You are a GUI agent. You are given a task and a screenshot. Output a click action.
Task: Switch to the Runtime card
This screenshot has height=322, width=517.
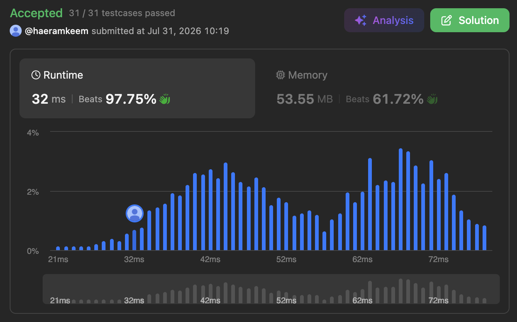click(x=137, y=88)
